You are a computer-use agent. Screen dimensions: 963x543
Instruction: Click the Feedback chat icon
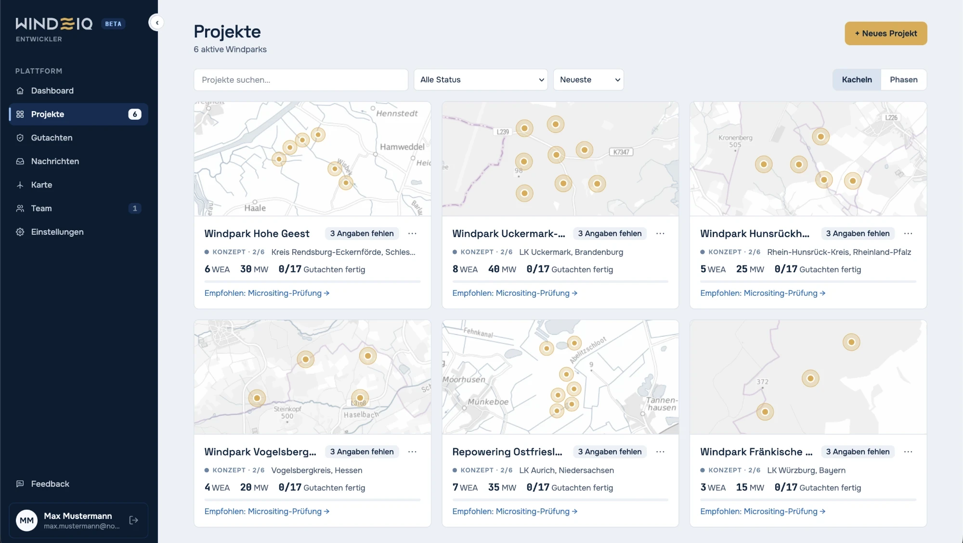click(x=20, y=484)
